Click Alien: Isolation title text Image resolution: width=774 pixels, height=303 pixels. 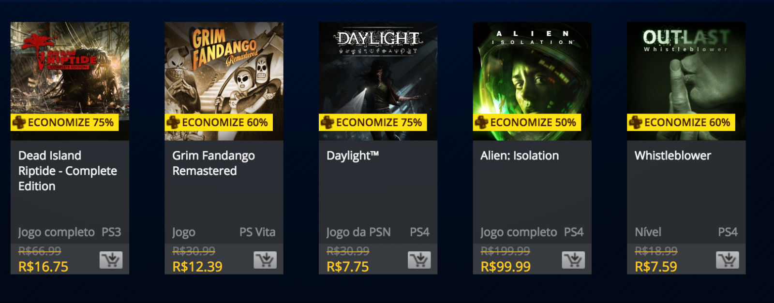tap(520, 156)
